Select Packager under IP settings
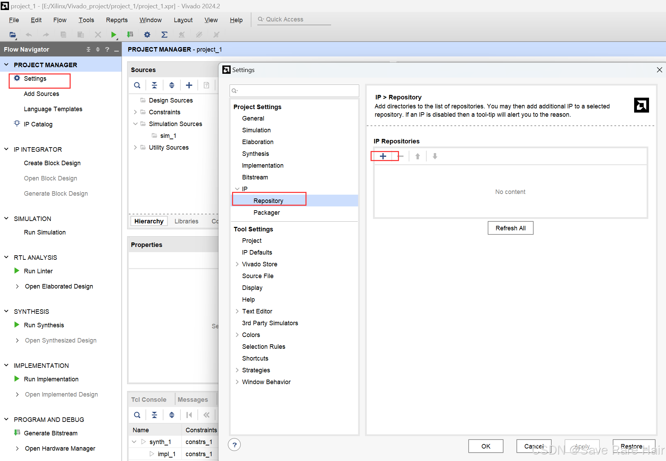The height and width of the screenshot is (461, 666). (x=266, y=213)
